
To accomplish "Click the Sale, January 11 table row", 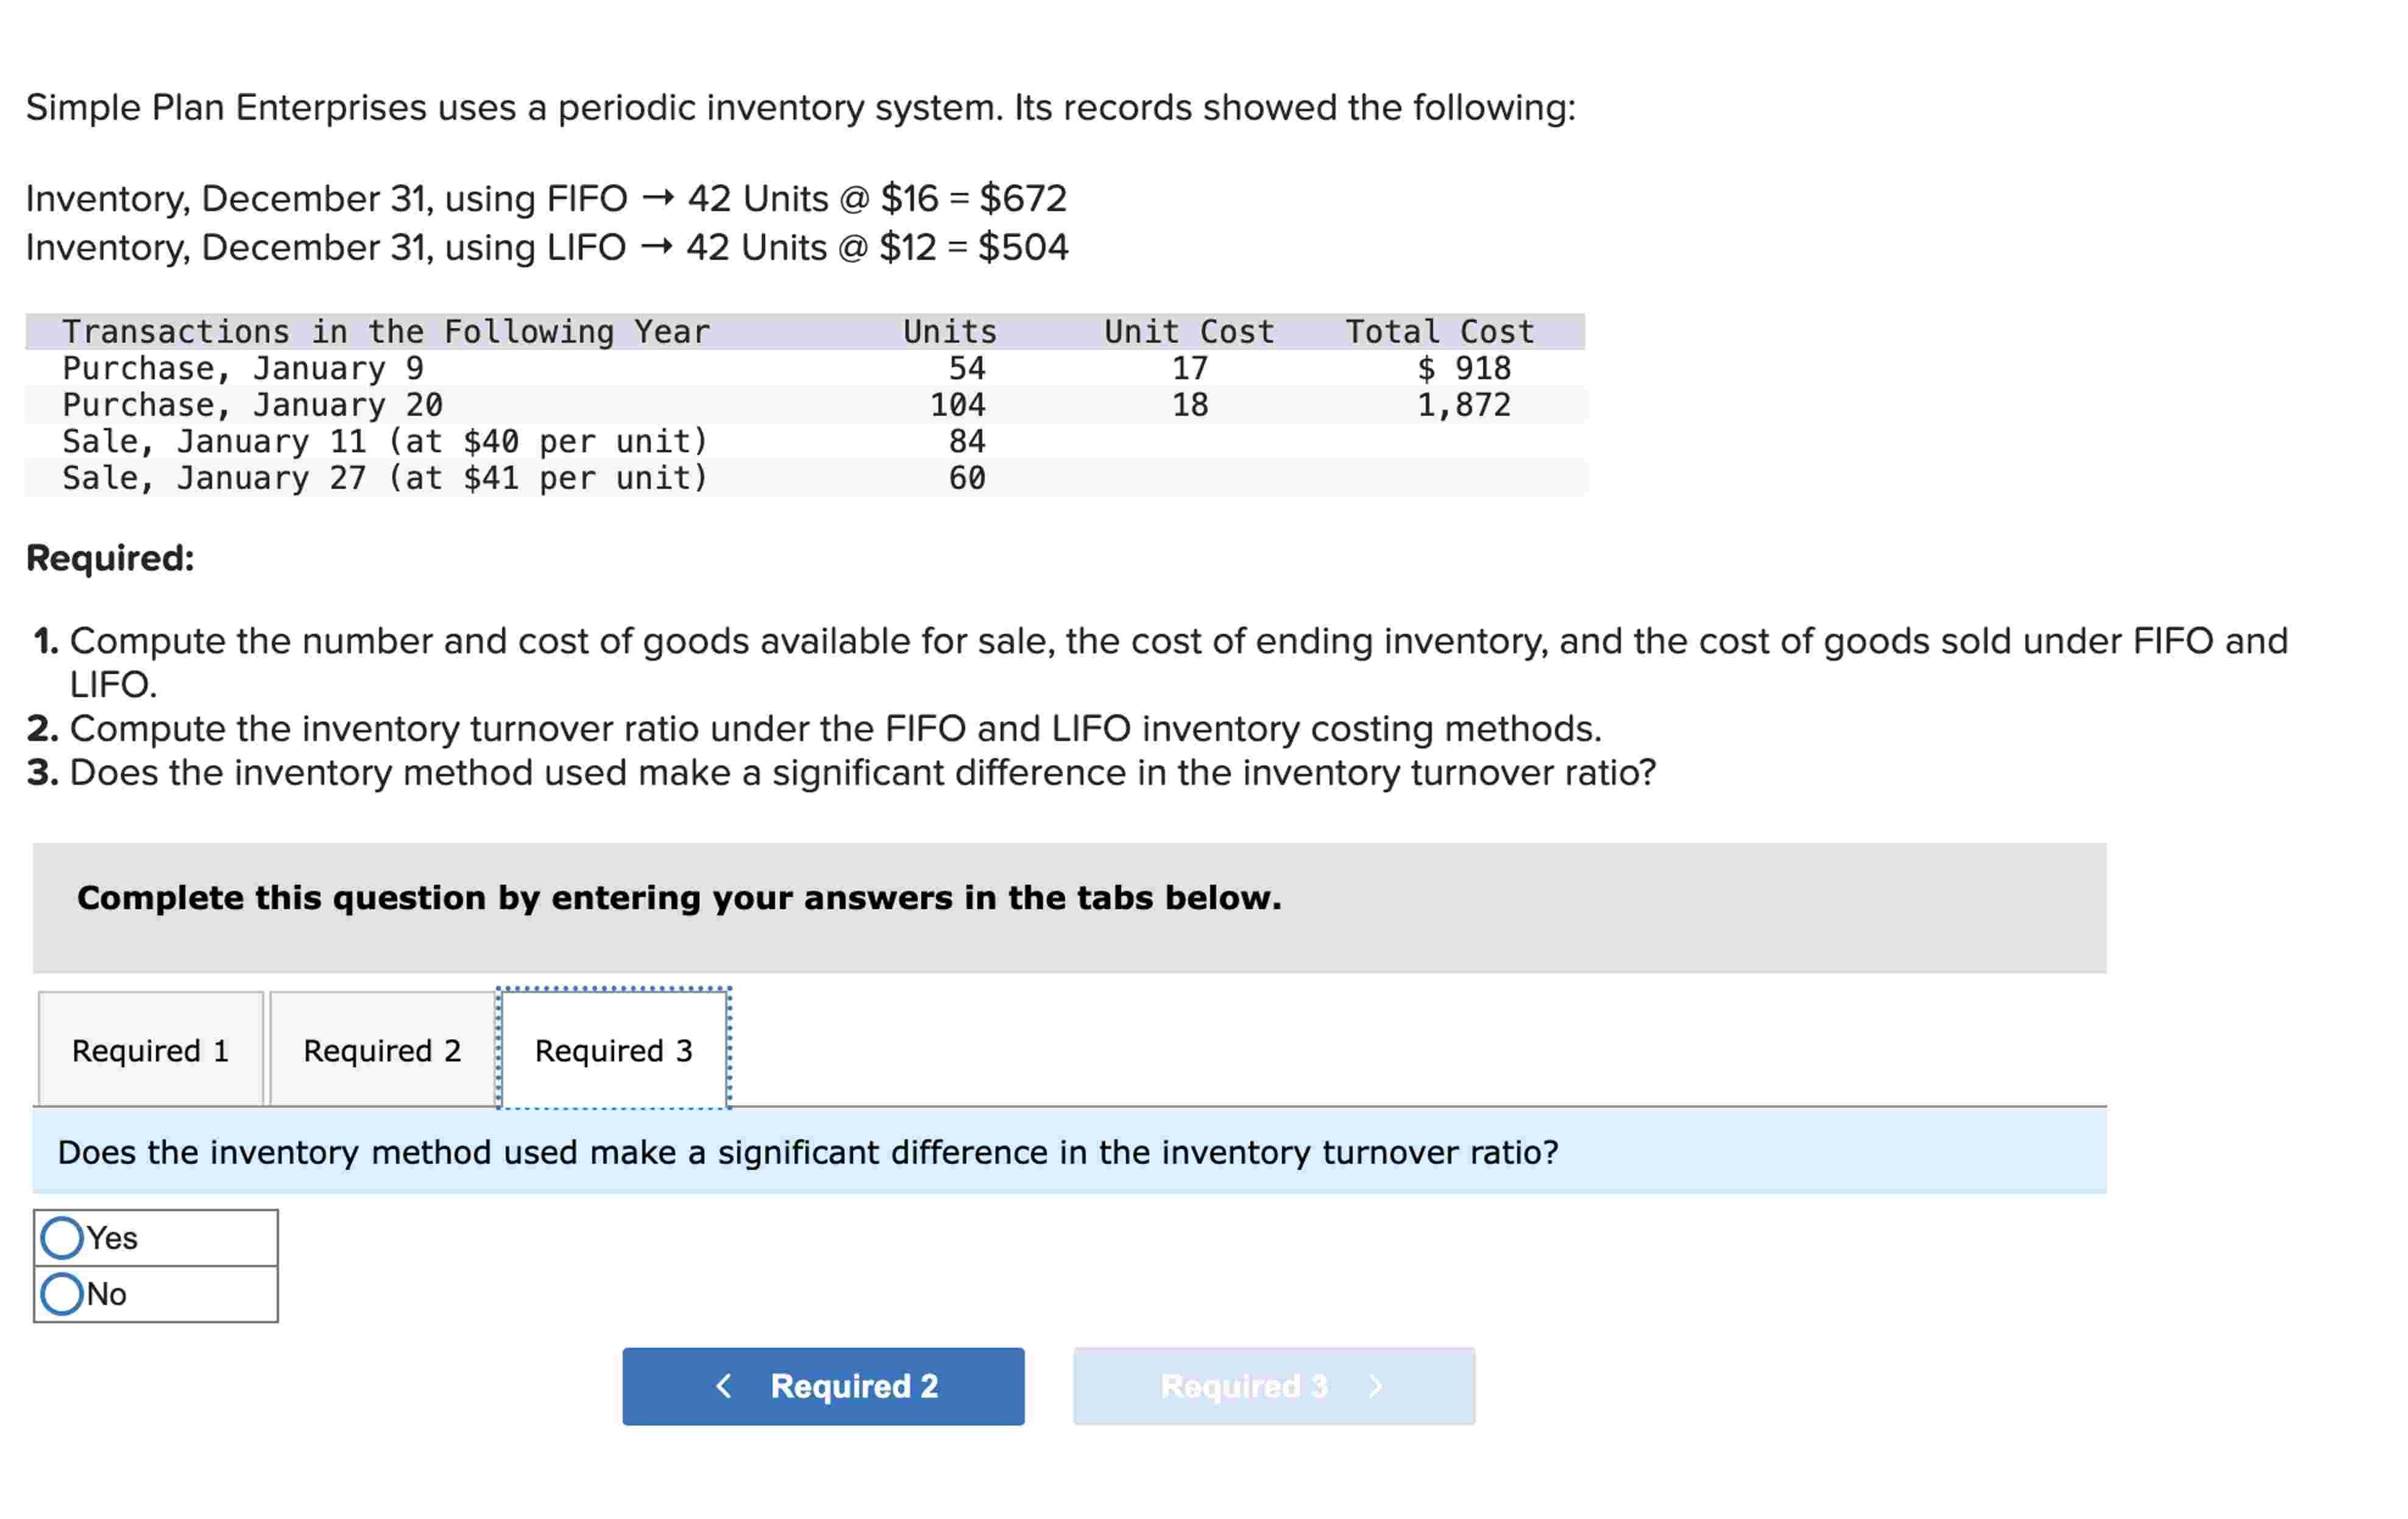I will coord(700,441).
